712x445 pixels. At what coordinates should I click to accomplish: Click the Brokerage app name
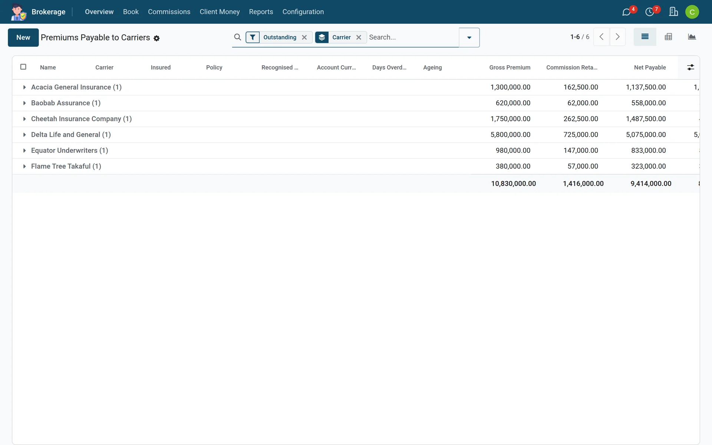pos(49,12)
